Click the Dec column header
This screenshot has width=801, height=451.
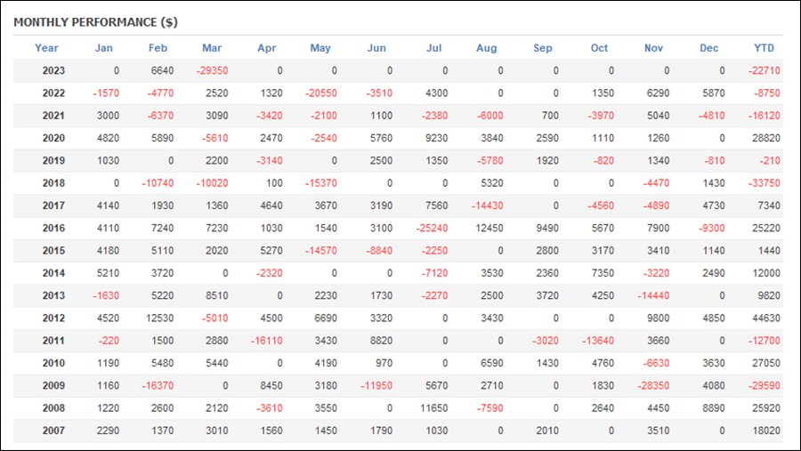[709, 48]
